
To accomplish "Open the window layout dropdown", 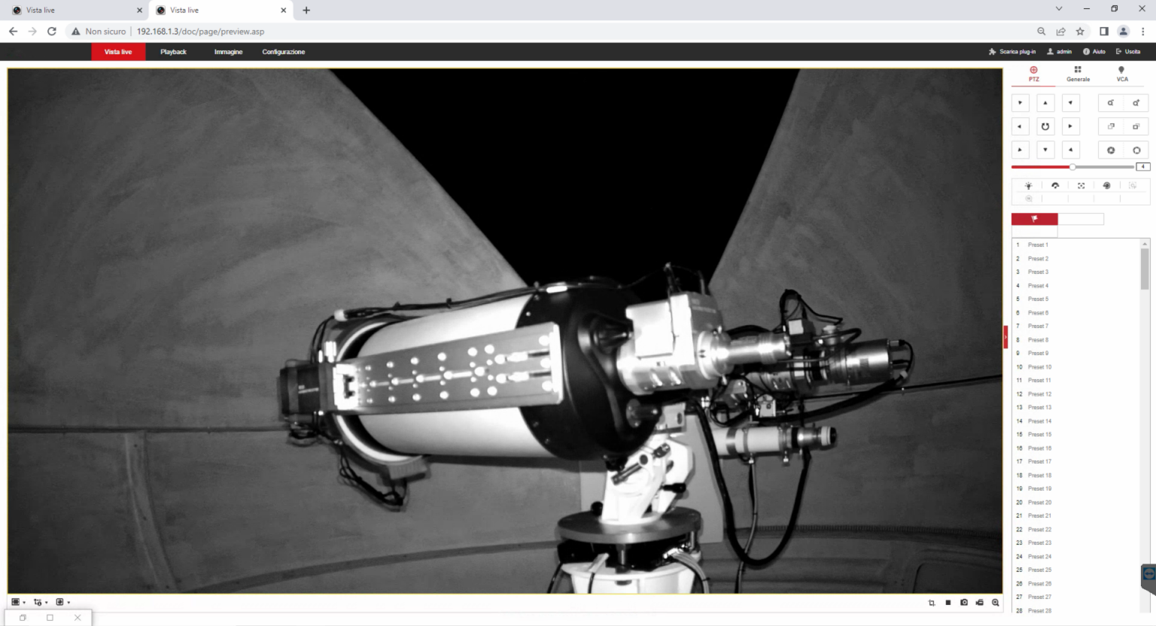I will pos(23,602).
